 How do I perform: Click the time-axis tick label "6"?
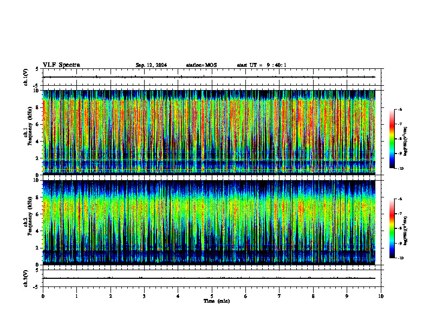(246, 296)
